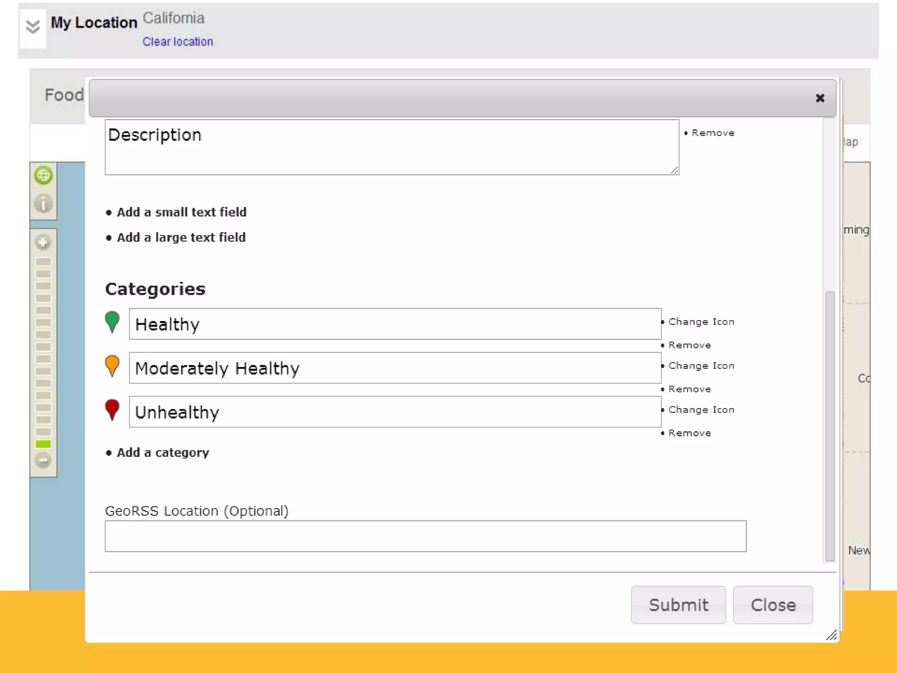Click the green Healthy marker pin
This screenshot has height=673, width=897.
(112, 322)
